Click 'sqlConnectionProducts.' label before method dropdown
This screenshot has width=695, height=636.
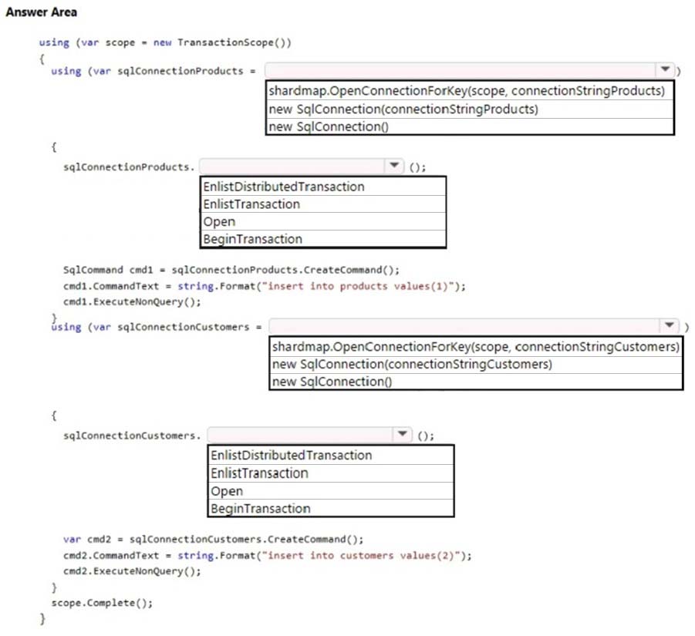click(x=129, y=167)
